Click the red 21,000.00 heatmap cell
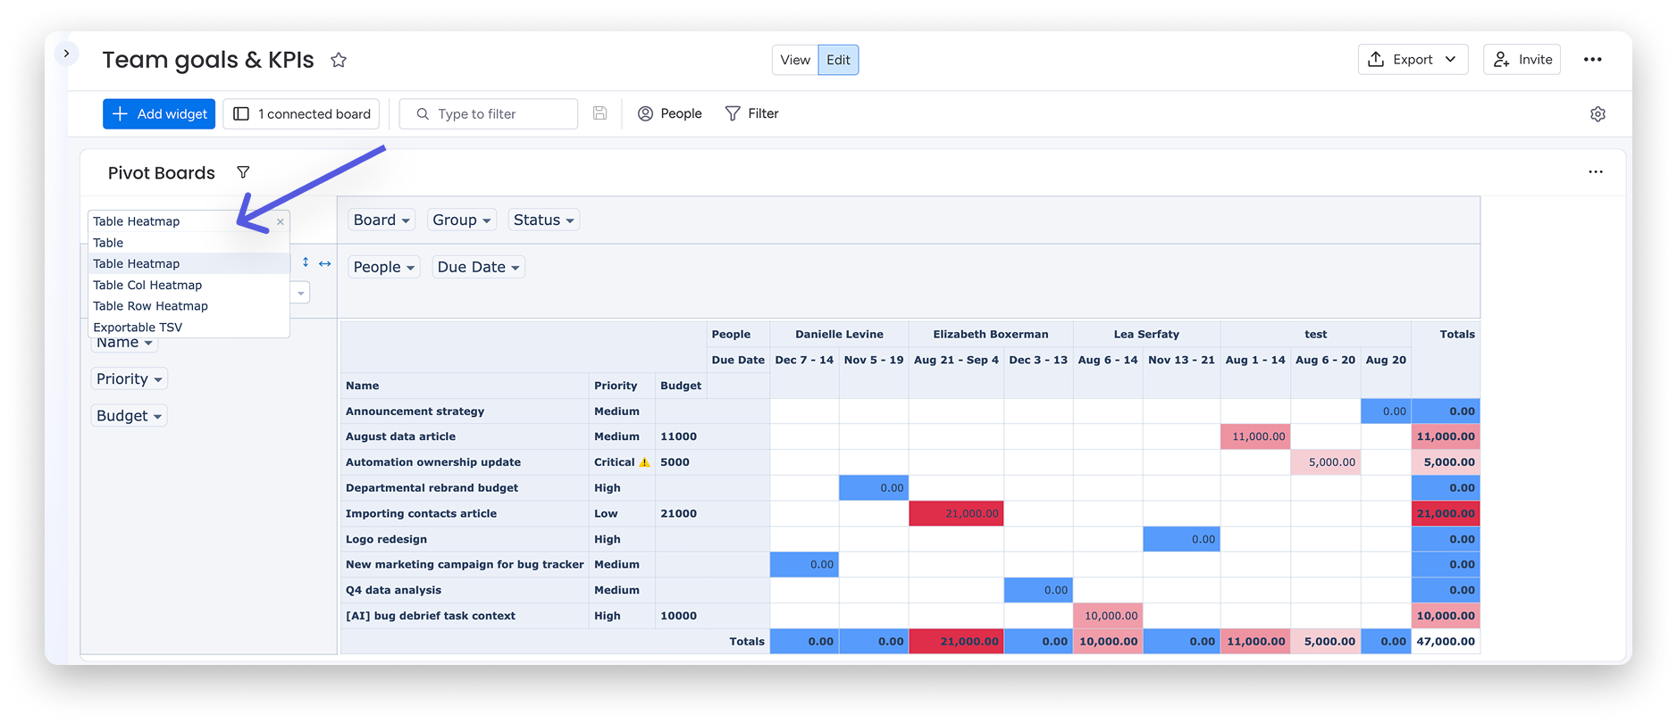Viewport: 1677px width, 723px height. (956, 513)
